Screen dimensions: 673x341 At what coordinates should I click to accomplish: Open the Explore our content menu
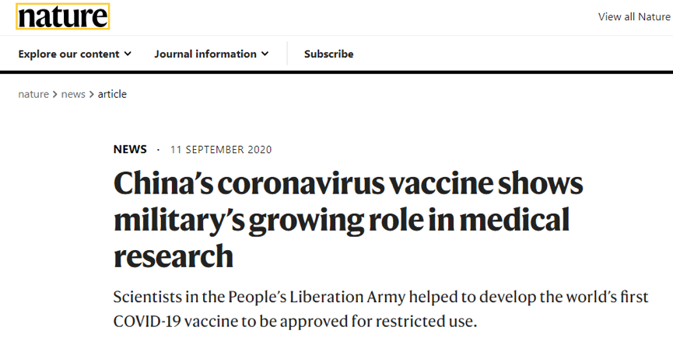pos(75,54)
